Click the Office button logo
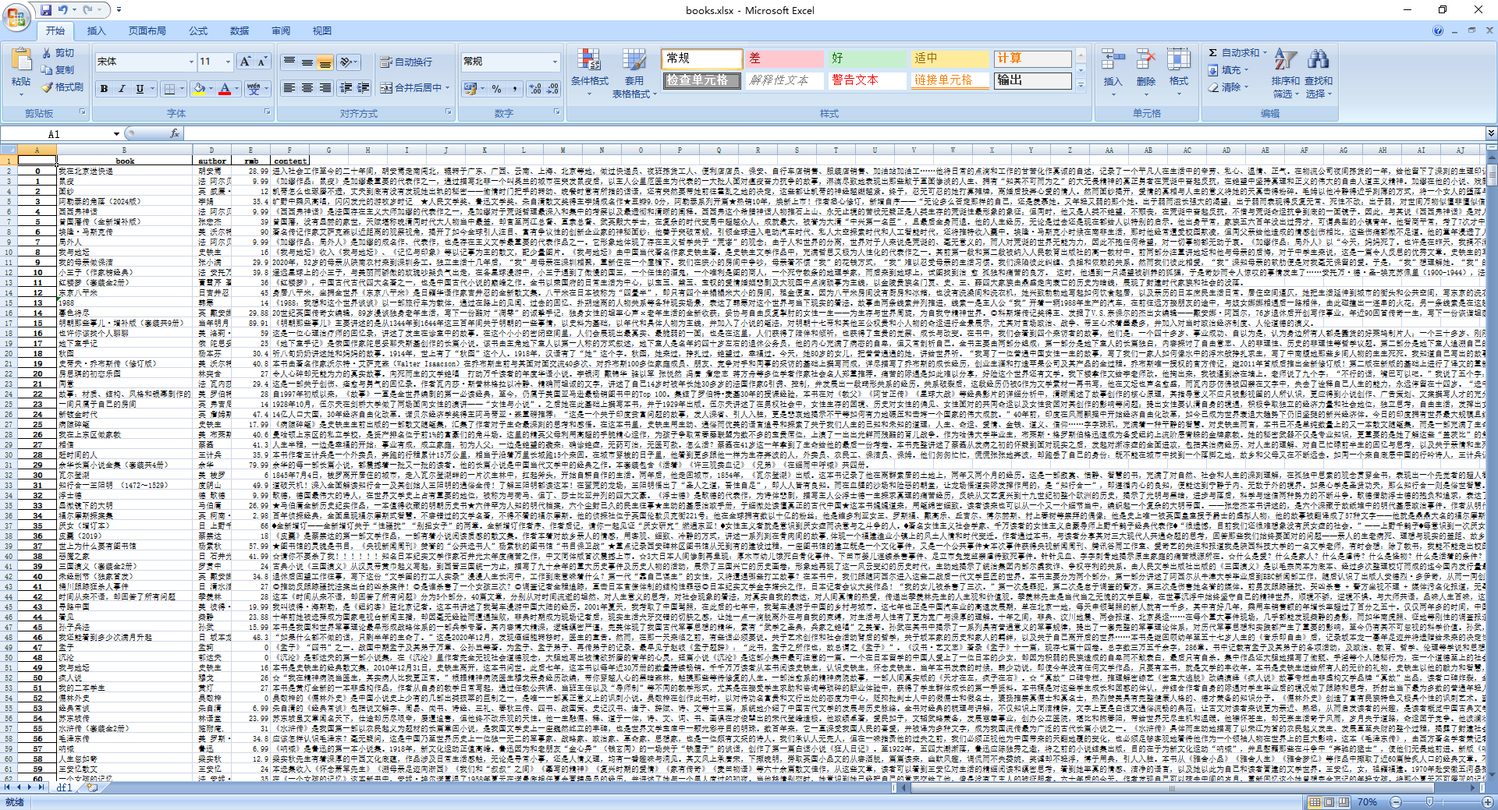 pos(16,16)
